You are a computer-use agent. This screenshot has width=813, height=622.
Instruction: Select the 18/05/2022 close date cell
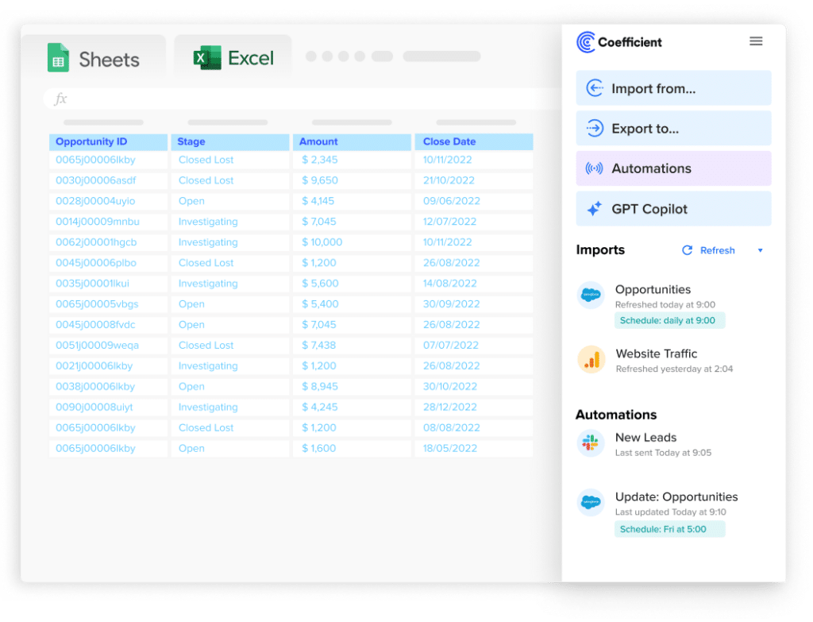tap(474, 449)
